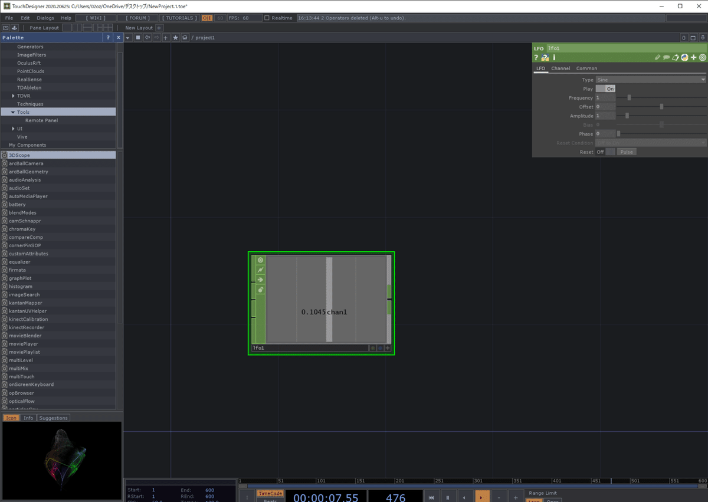Open the Python help icon in parameter dialog
Image resolution: width=708 pixels, height=502 pixels.
click(545, 57)
